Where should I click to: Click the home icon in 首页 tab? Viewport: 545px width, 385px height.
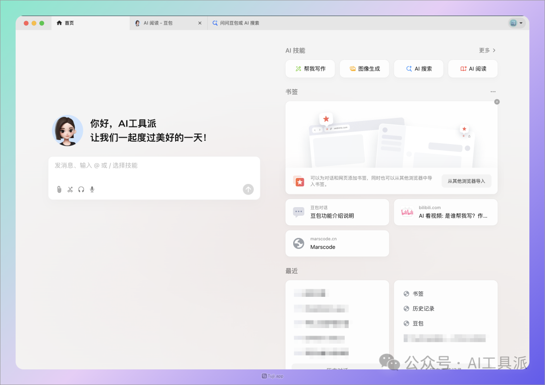click(59, 23)
